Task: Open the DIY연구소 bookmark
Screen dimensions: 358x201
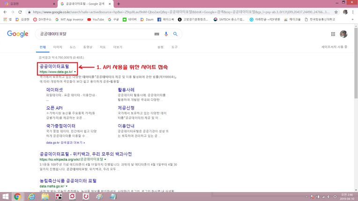Action: pos(42,20)
